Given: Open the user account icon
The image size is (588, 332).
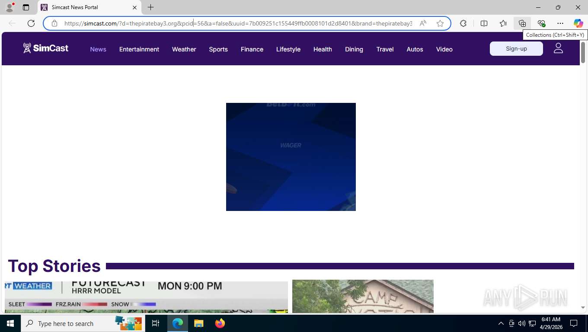Looking at the screenshot, I should pyautogui.click(x=558, y=48).
